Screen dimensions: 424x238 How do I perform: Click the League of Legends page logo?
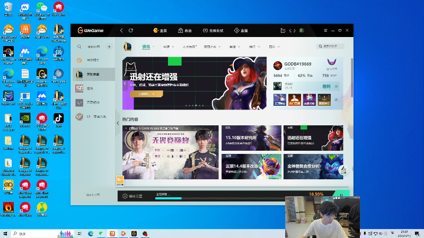(x=128, y=47)
